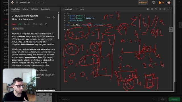Open the user profile avatar

click(169, 3)
